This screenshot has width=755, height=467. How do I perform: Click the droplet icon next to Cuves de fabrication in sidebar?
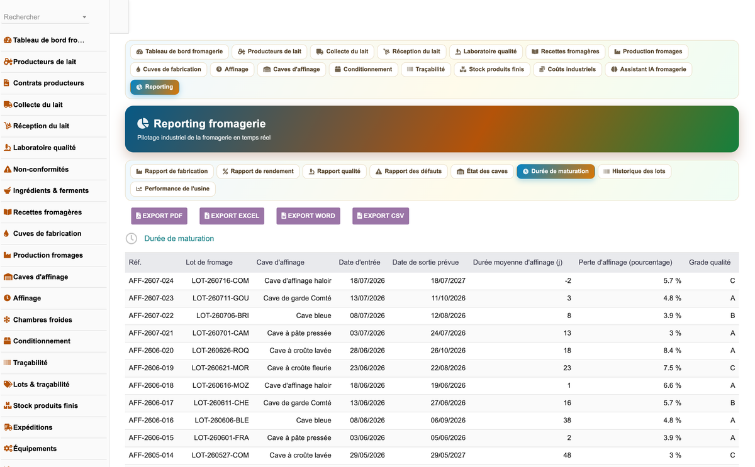click(x=7, y=233)
